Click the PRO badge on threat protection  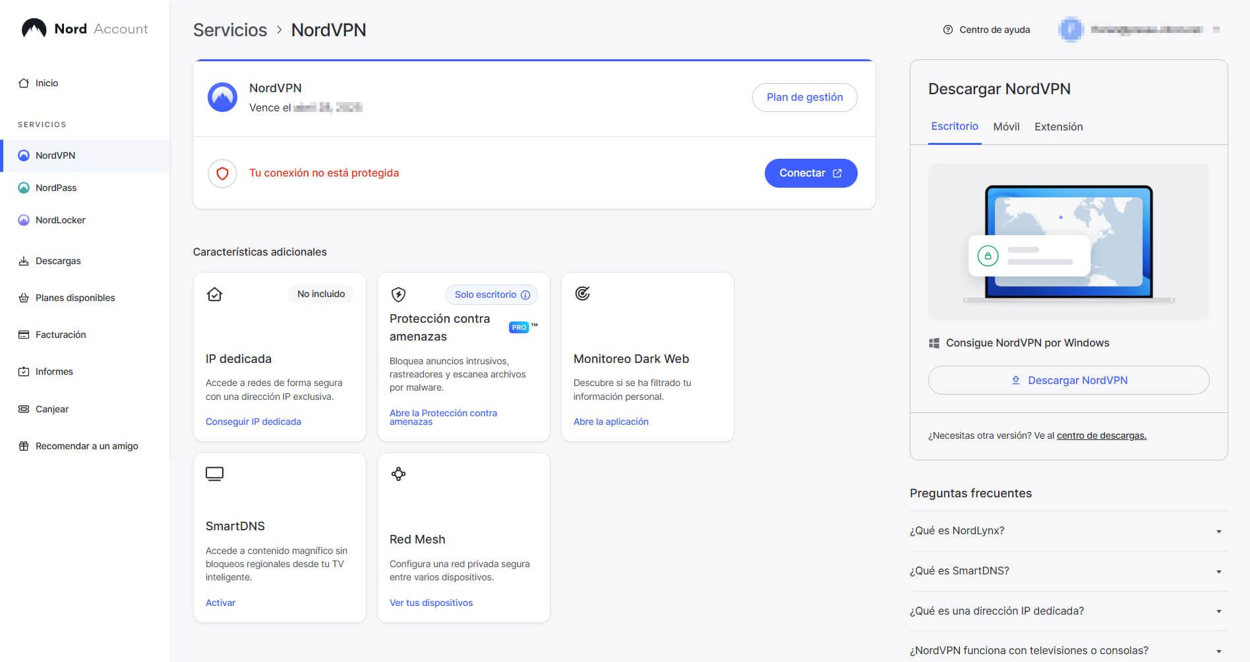(519, 327)
